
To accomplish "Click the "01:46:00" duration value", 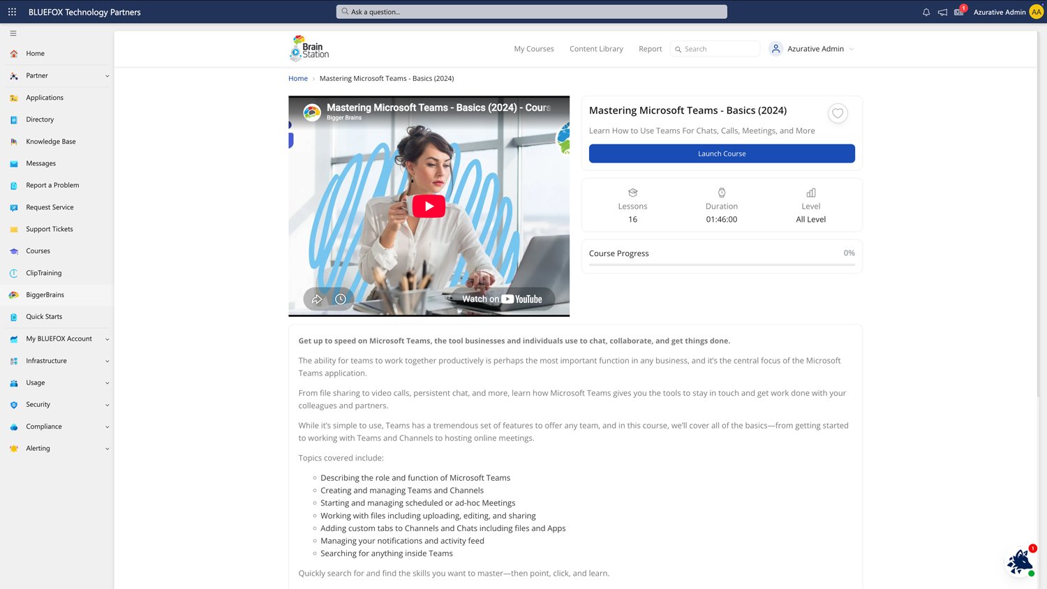I will click(722, 219).
